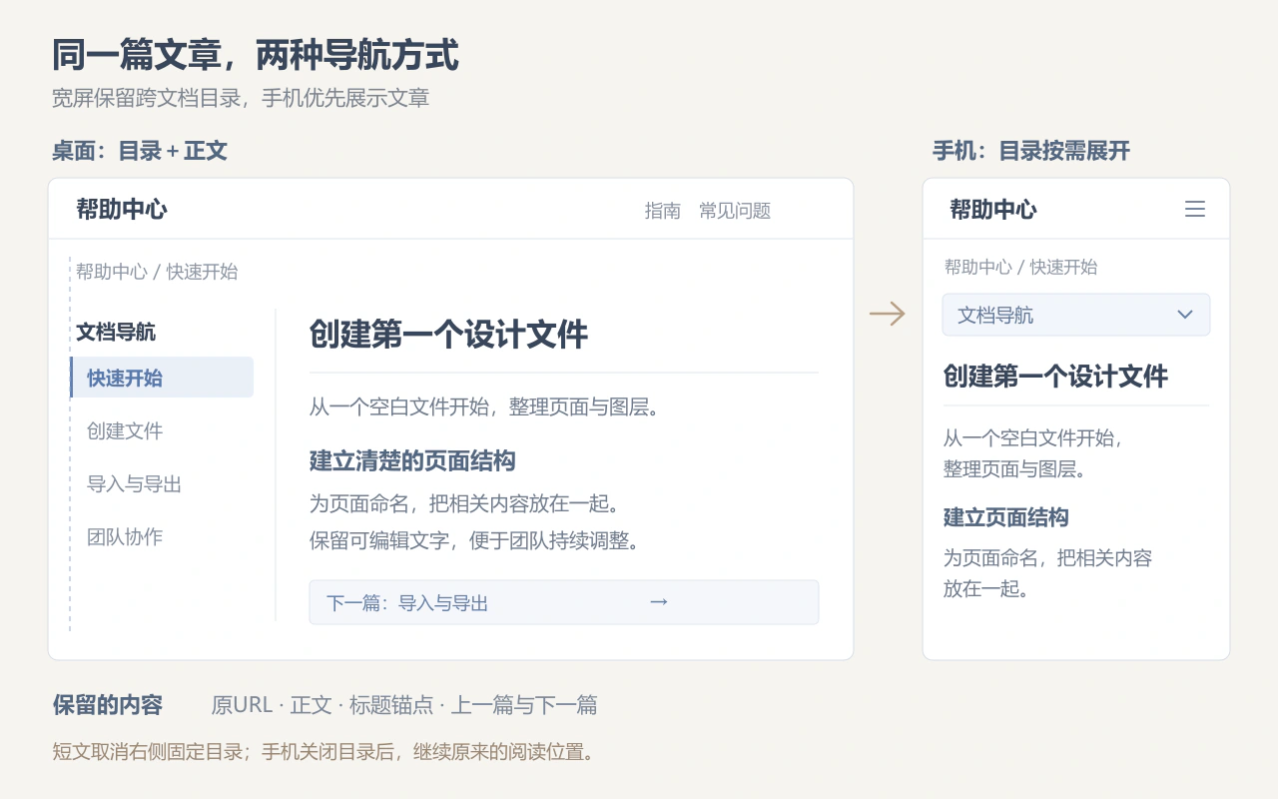Click the chevron in 文档导航 dropdown
This screenshot has height=799, width=1278.
(1185, 315)
